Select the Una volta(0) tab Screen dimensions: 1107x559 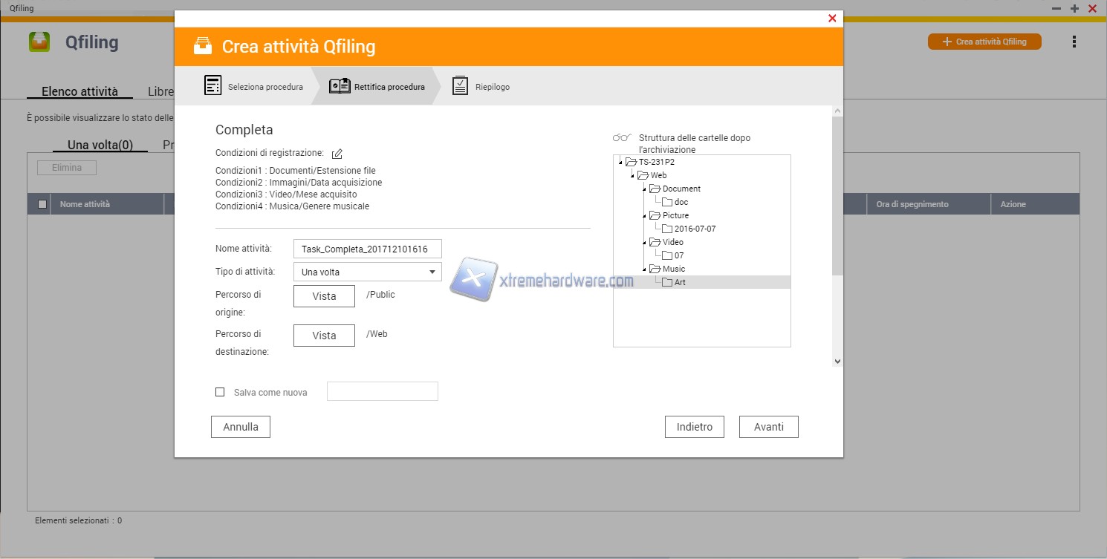[100, 145]
